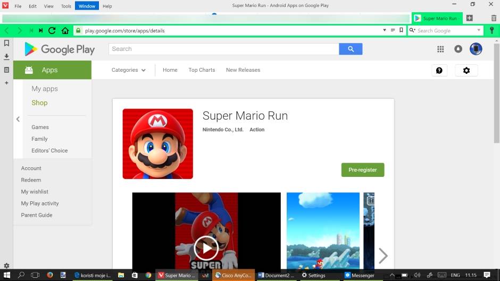500x281 pixels.
Task: Open Google Play settings gear
Action: [466, 70]
